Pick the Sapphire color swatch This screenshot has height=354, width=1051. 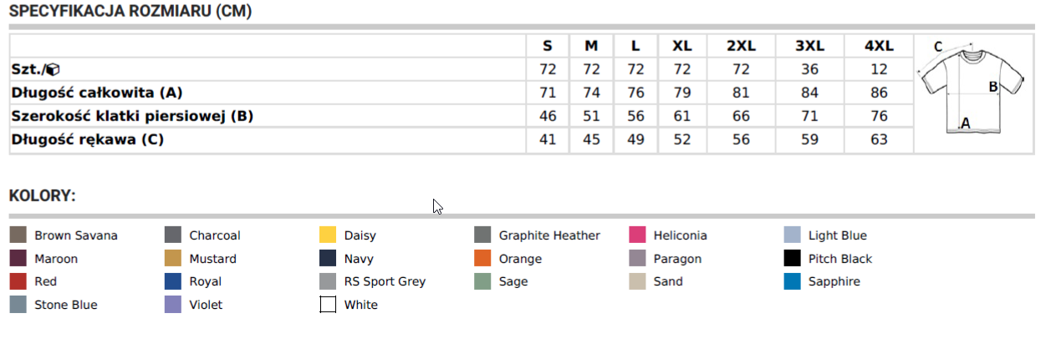(793, 281)
